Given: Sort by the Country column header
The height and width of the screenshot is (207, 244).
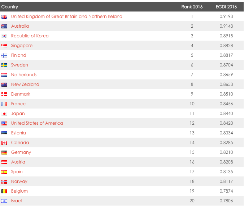Looking at the screenshot, I should coord(10,7).
